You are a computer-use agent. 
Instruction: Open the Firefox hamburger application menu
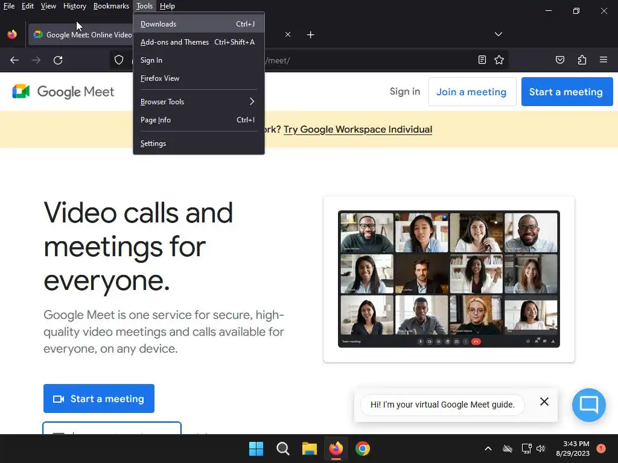[604, 60]
